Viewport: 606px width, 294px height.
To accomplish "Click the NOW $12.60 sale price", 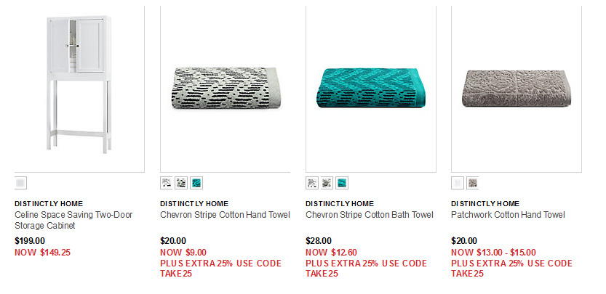I will tap(330, 253).
